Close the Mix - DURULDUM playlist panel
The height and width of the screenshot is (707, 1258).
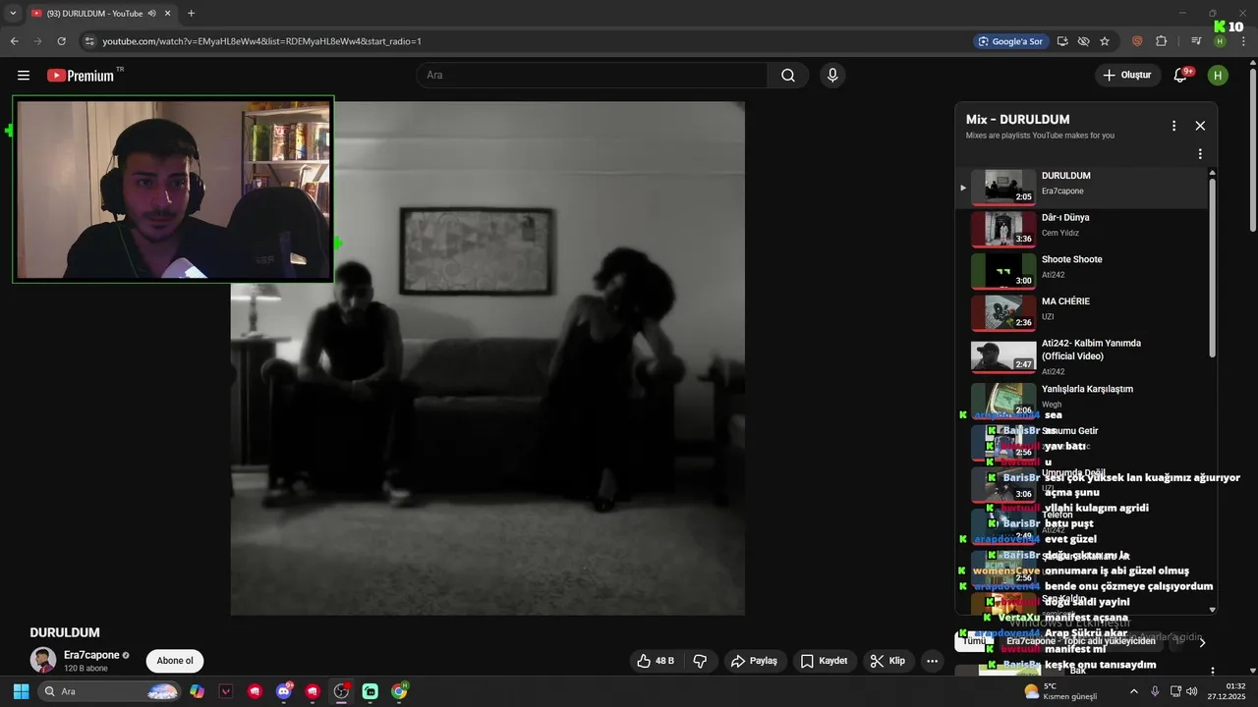(1200, 126)
